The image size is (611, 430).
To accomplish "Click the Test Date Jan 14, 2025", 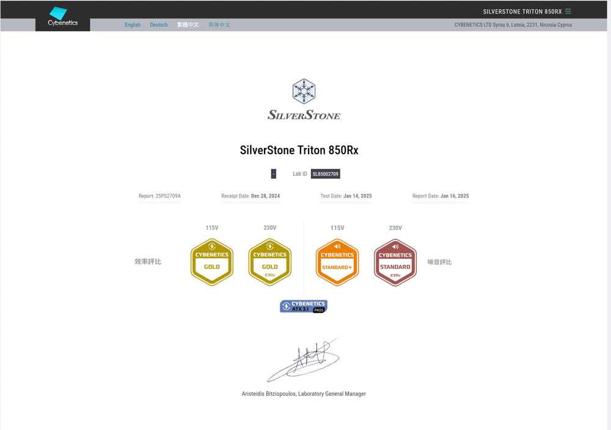I will click(346, 196).
